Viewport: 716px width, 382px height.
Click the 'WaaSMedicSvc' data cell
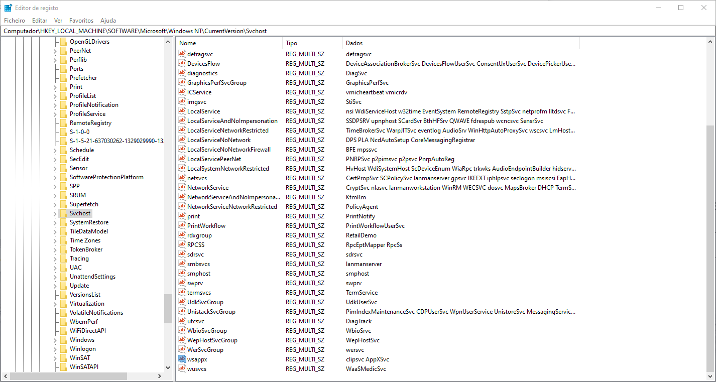tap(366, 369)
